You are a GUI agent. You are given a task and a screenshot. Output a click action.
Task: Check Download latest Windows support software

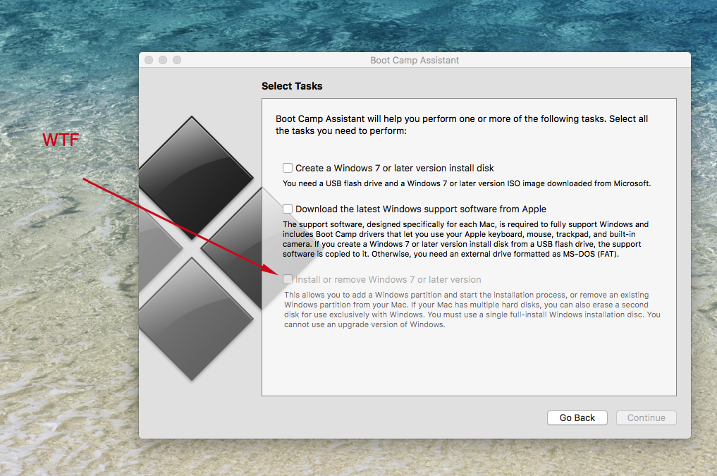point(288,209)
